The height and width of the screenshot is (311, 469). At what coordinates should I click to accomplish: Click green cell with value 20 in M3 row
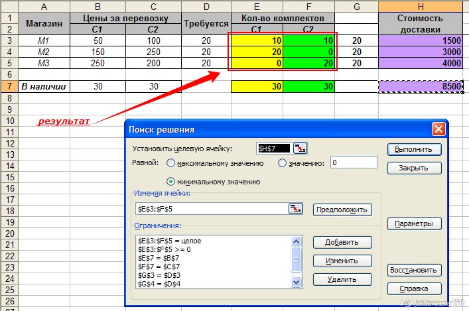coord(308,63)
